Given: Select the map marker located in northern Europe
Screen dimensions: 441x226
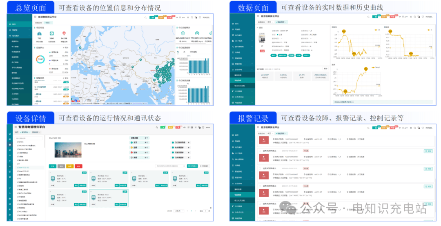Looking at the screenshot, I should click(80, 48).
